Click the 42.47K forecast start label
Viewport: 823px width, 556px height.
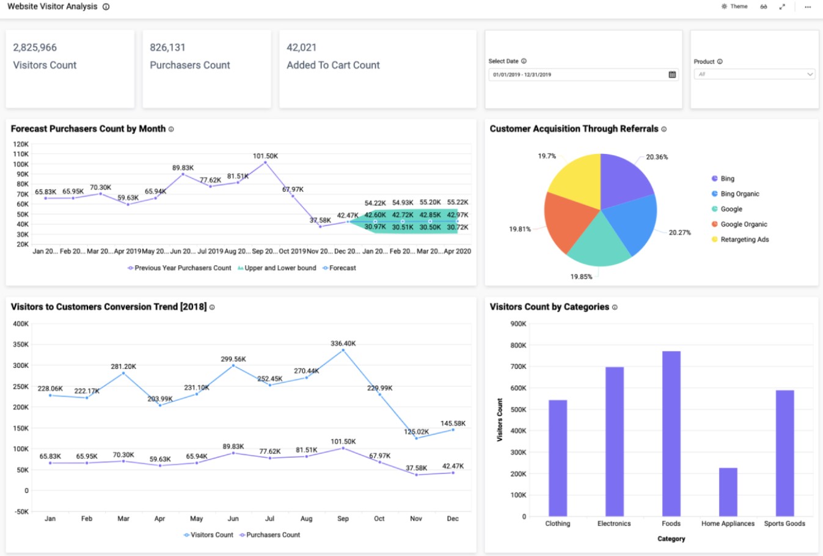click(348, 216)
